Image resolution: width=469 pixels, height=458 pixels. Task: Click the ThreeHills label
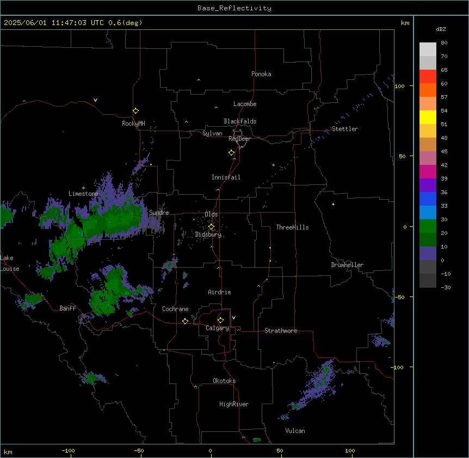tap(292, 227)
